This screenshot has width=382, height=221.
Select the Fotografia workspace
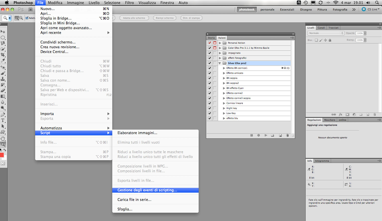[x=340, y=10]
